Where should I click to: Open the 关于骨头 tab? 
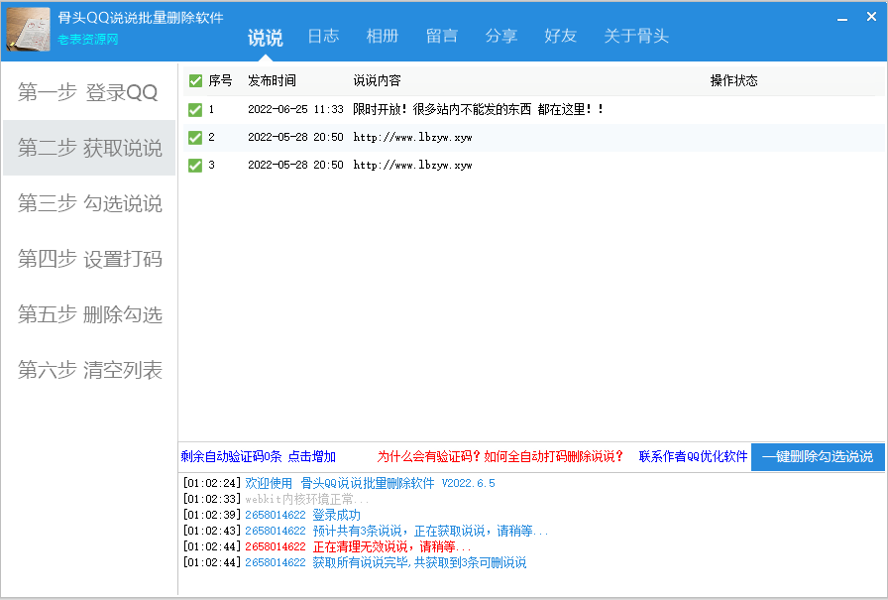[636, 36]
